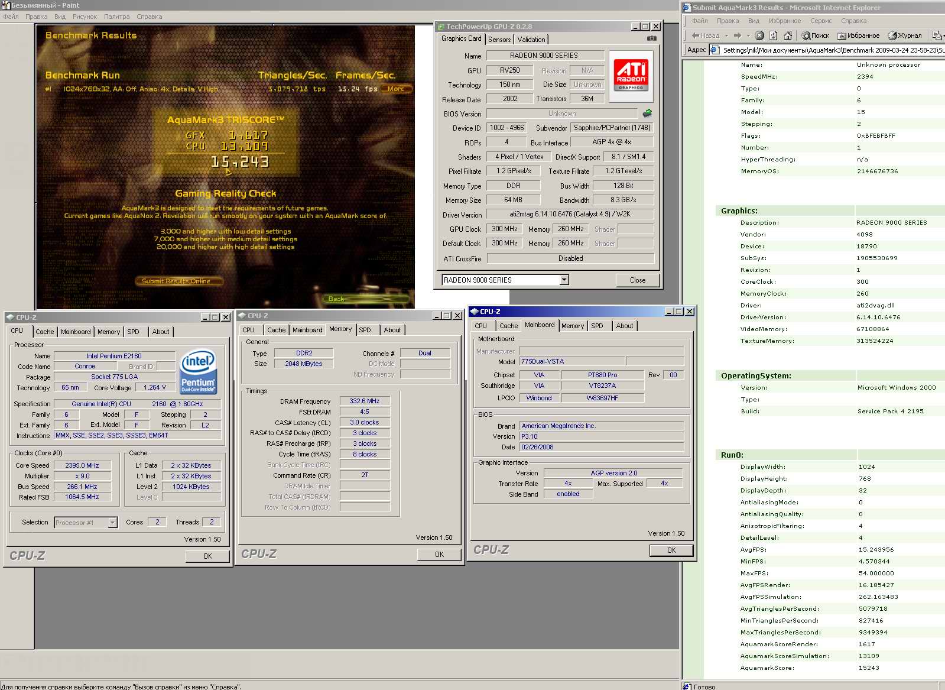Click the BIOS Brand American Megatrends Inc.
The height and width of the screenshot is (690, 945).
click(601, 426)
